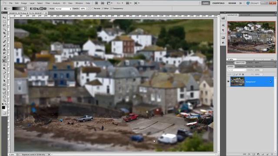Launch Bridge from the application bar
This screenshot has height=156, width=278.
[96, 3]
